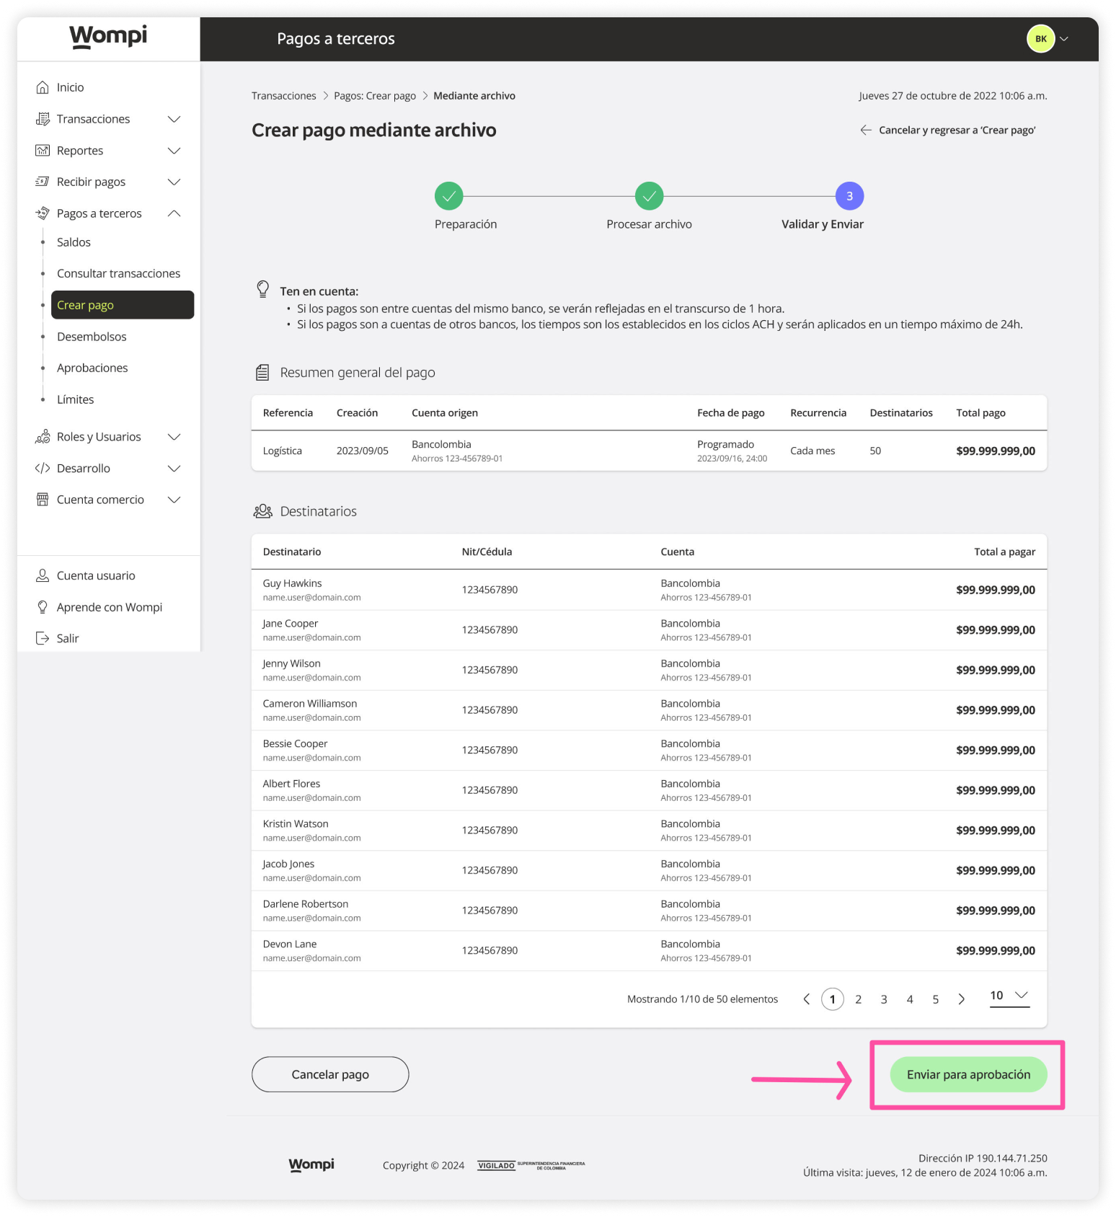Expand the Roles y Usuarios menu

click(x=174, y=437)
